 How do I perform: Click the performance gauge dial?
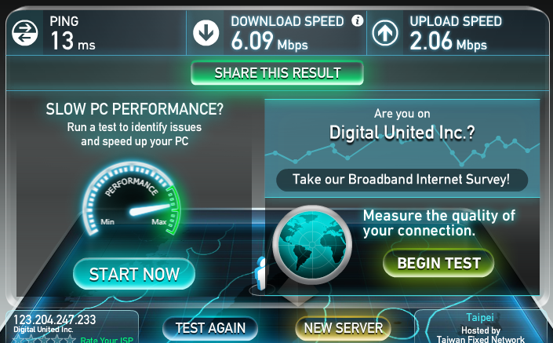tap(131, 199)
